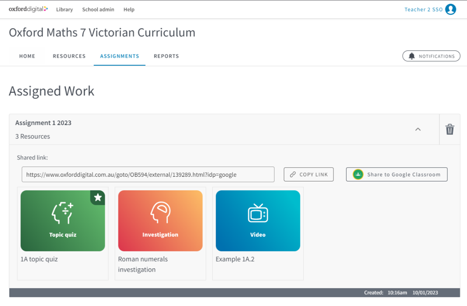Screen dimensions: 467x306
Task: Switch to the REPORTS tab
Action: (x=166, y=56)
